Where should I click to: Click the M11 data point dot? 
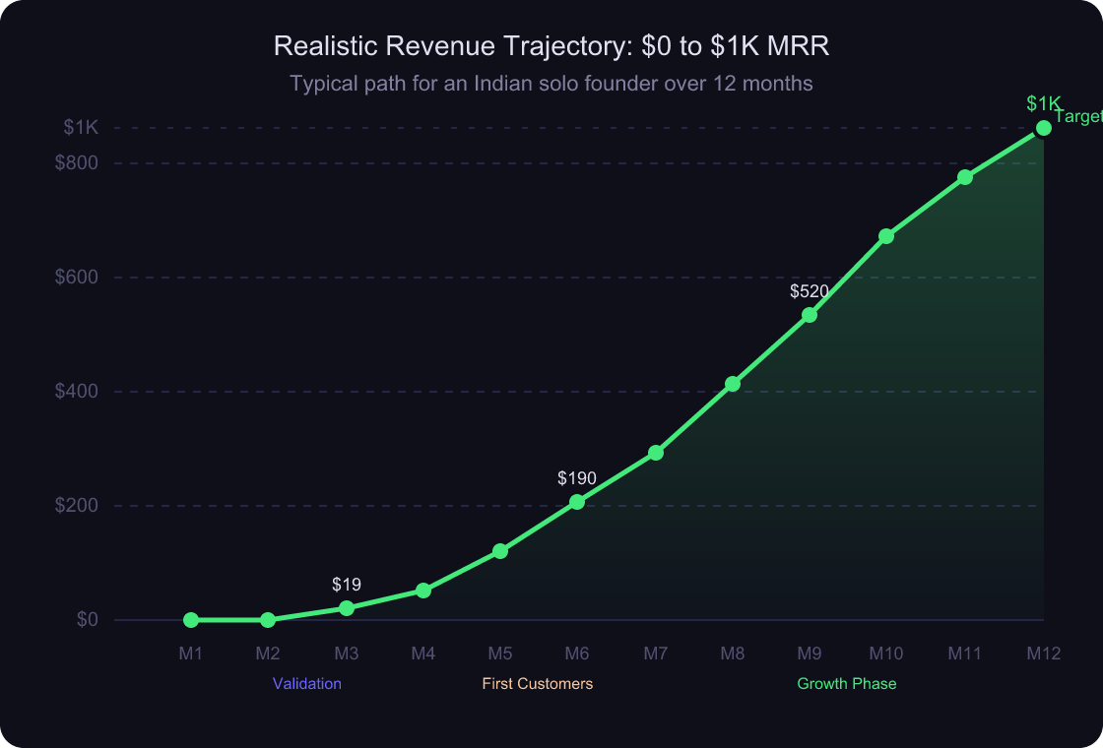click(x=965, y=176)
